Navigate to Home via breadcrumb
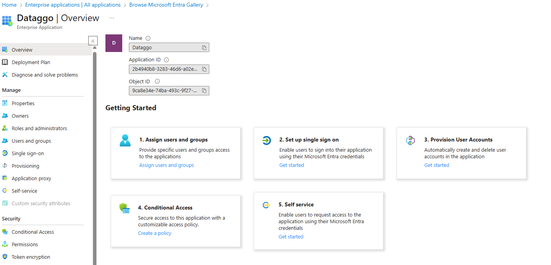 [9, 5]
